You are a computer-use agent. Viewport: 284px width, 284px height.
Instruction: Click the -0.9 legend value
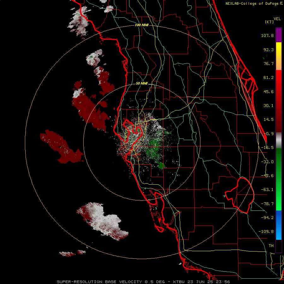click(x=269, y=134)
